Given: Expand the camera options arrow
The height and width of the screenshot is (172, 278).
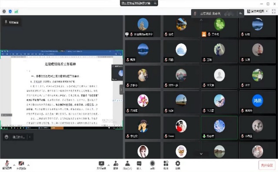Looking at the screenshot, I should coord(28,165).
